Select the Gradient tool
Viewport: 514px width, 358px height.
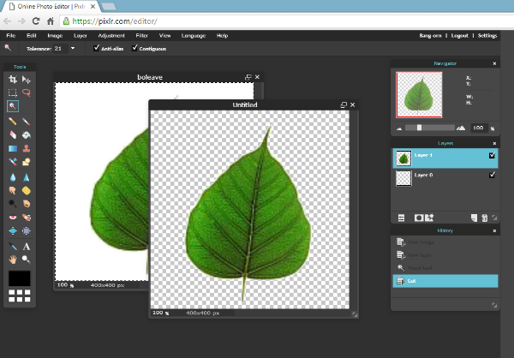(13, 148)
